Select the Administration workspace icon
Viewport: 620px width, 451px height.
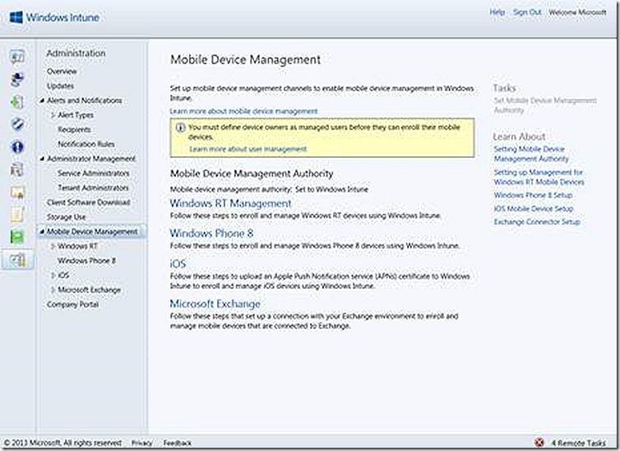[x=17, y=260]
